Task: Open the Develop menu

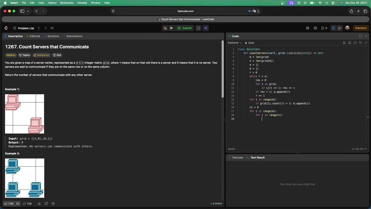Action: click(x=82, y=3)
